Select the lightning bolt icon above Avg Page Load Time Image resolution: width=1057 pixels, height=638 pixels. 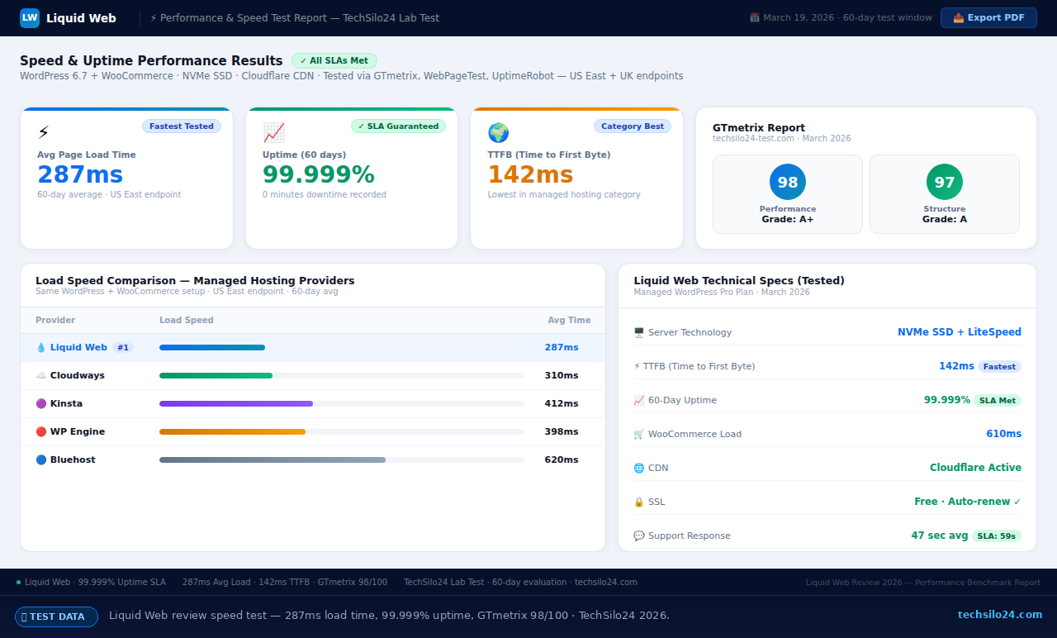tap(45, 130)
